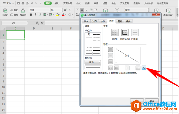
Task: Open the 开发工具 tab
Action: click(125, 3)
